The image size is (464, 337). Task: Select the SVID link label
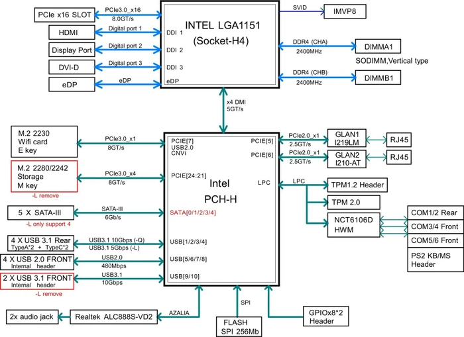(300, 7)
